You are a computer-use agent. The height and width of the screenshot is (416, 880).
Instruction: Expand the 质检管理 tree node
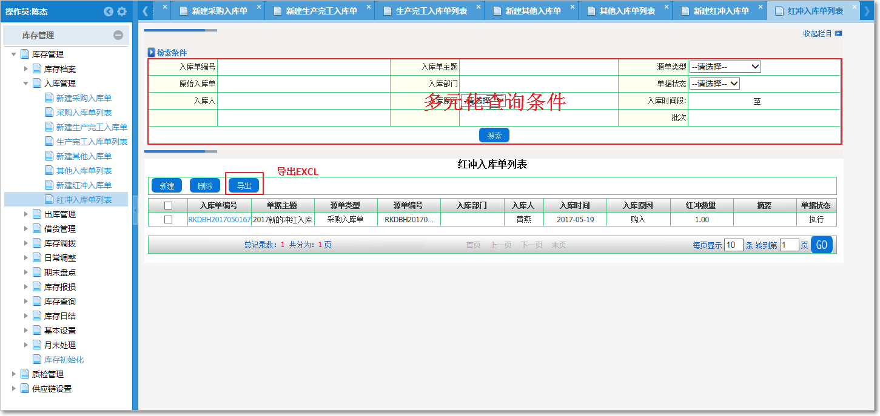(14, 374)
